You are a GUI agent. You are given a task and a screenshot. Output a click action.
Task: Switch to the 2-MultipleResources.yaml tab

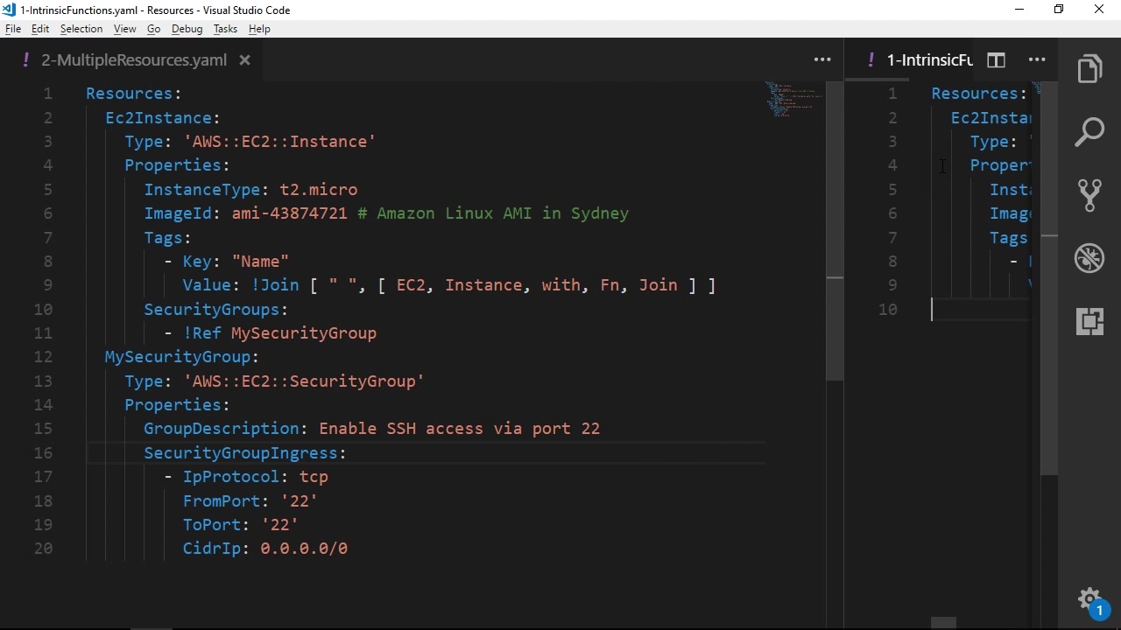click(134, 59)
